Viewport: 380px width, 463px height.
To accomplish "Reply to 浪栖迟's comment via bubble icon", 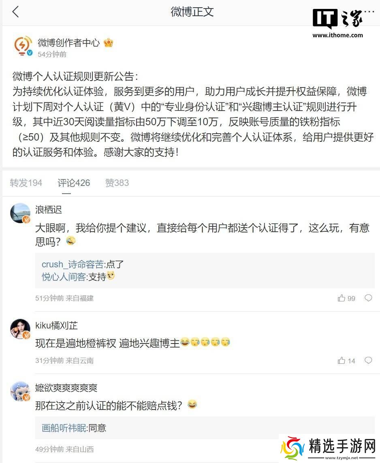I will coord(368,298).
